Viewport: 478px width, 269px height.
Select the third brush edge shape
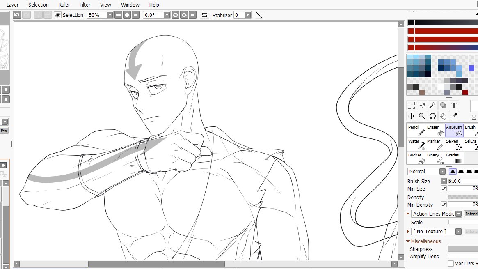(x=469, y=171)
